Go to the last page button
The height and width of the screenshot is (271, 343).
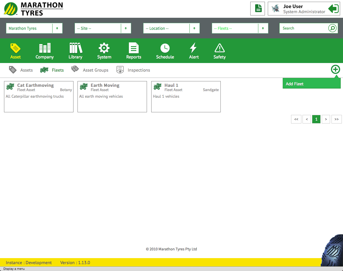[x=336, y=119]
